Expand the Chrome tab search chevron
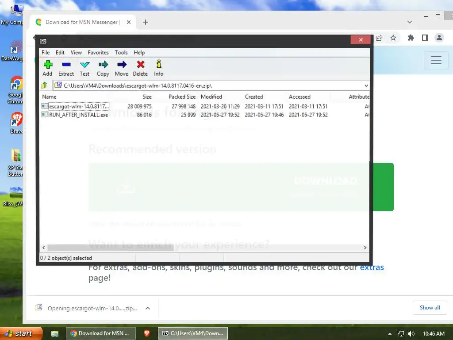 click(409, 22)
